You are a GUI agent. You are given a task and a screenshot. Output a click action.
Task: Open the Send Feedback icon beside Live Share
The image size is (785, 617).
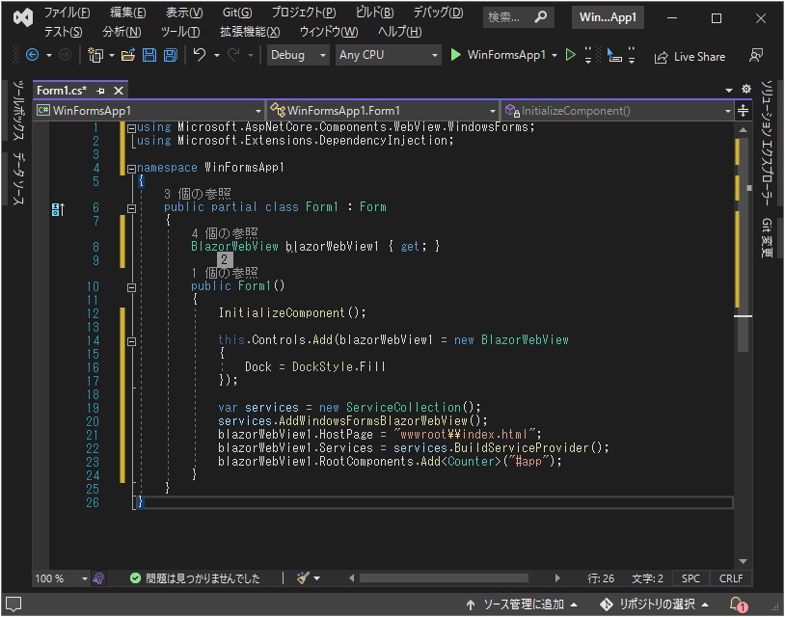[755, 56]
